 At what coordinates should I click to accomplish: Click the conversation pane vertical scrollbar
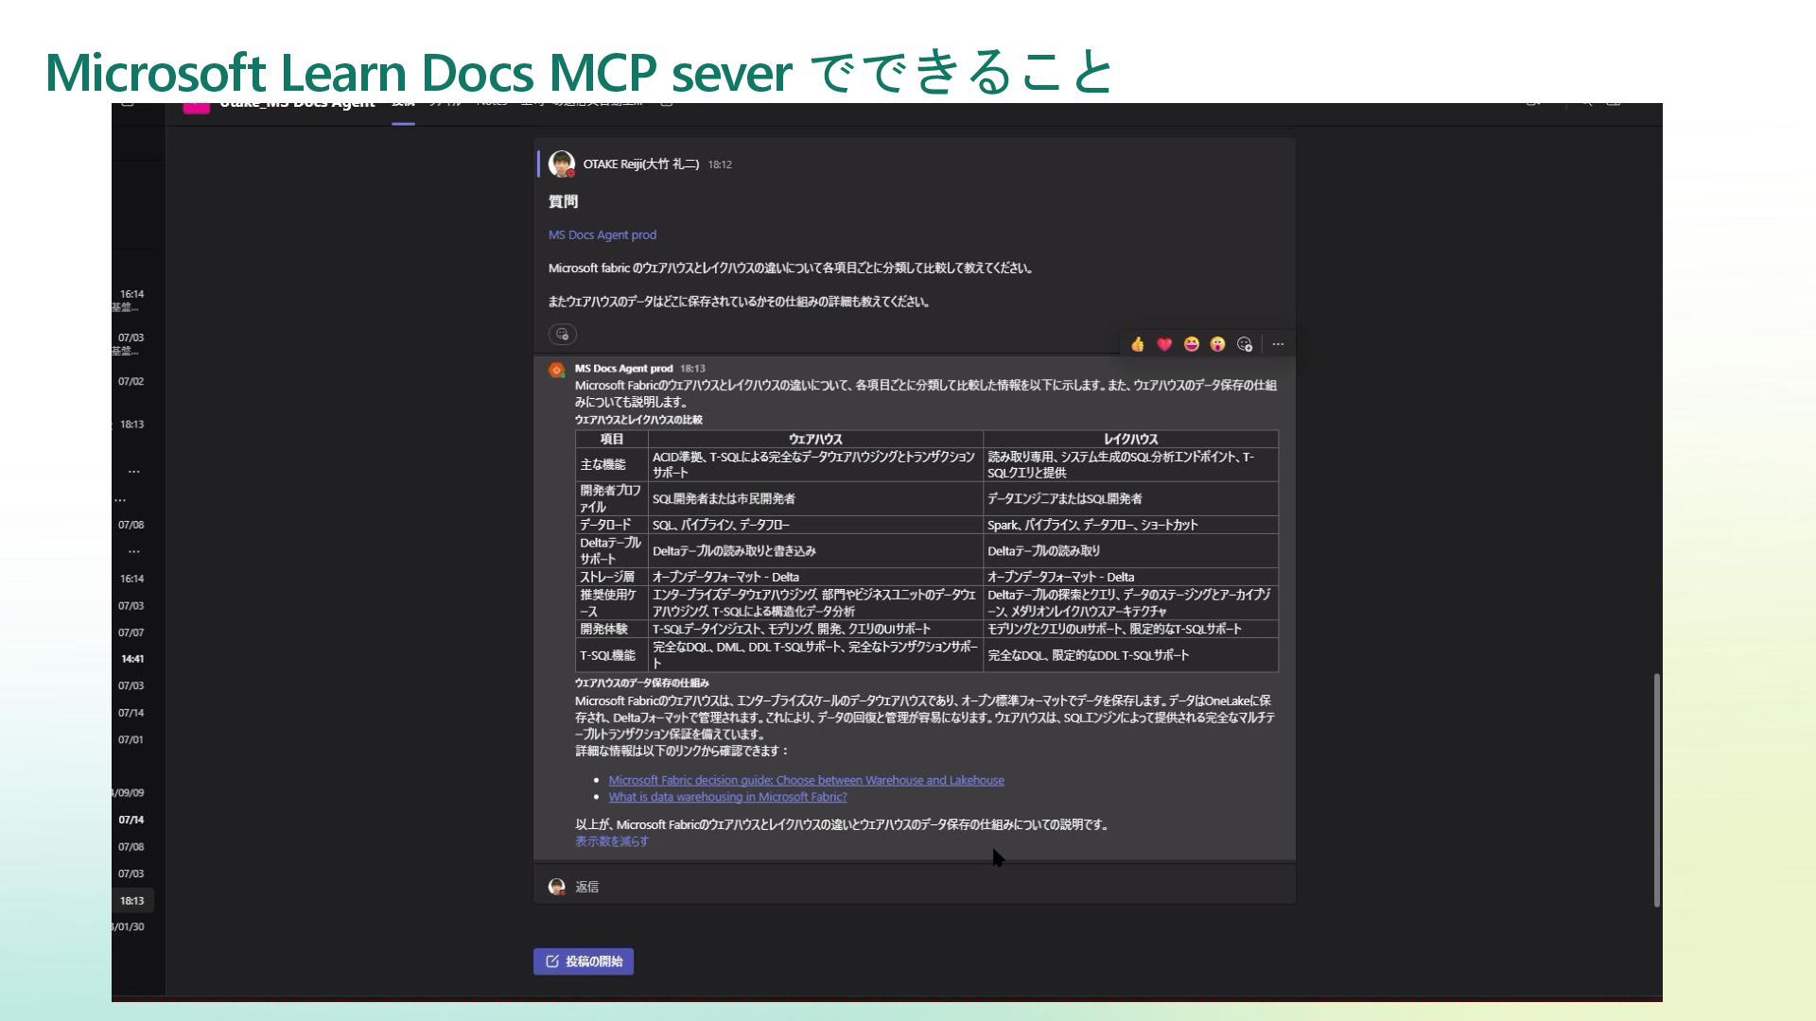tap(1656, 790)
